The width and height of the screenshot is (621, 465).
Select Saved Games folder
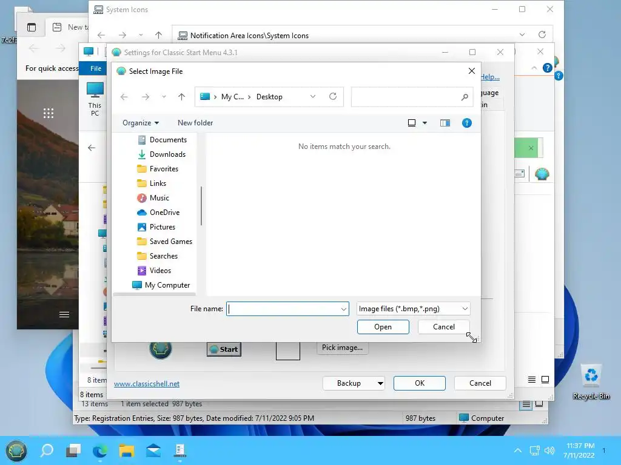coord(164,242)
